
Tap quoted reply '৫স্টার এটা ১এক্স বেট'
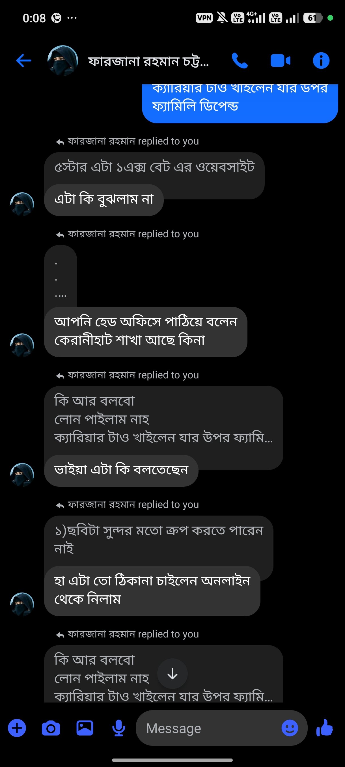[154, 167]
